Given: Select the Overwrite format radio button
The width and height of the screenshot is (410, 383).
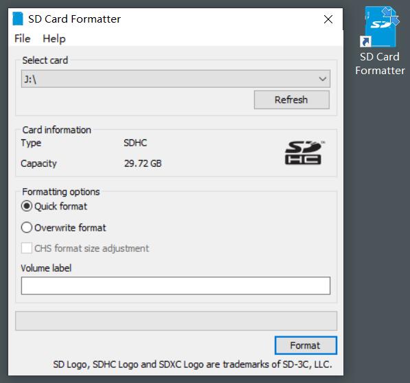Looking at the screenshot, I should [27, 228].
